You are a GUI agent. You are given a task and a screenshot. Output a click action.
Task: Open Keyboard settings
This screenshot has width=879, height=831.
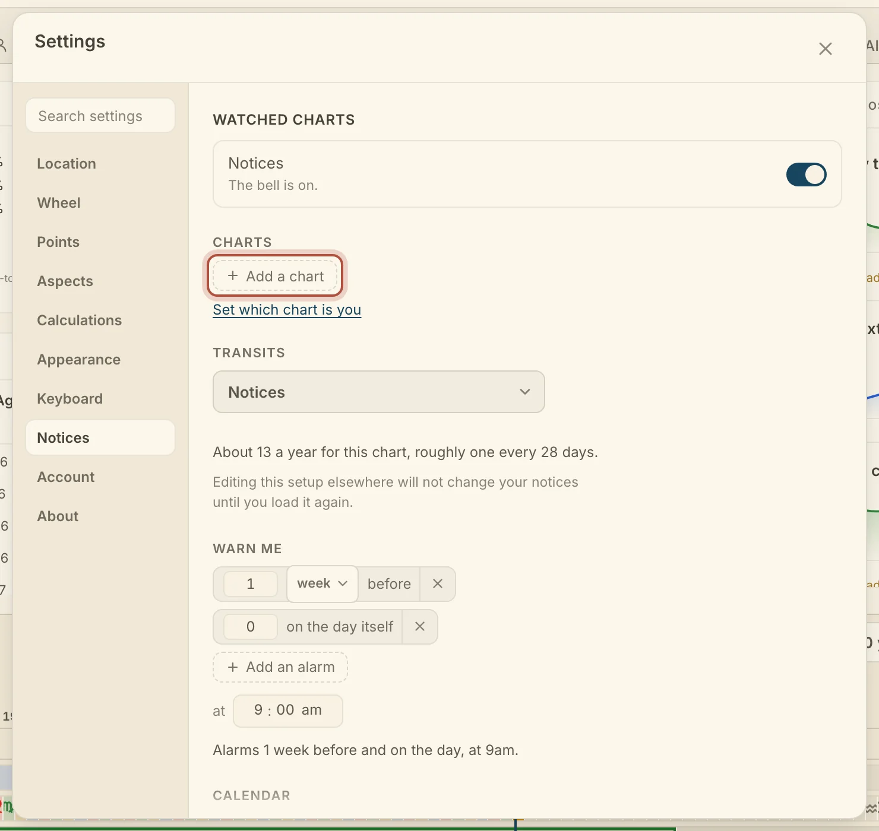[x=100, y=399]
